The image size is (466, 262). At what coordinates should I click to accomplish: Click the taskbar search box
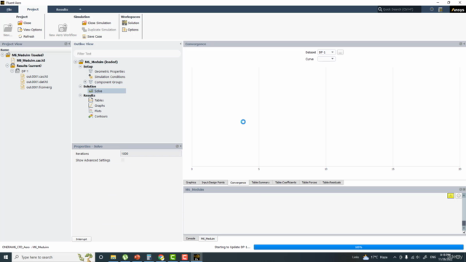(52, 257)
